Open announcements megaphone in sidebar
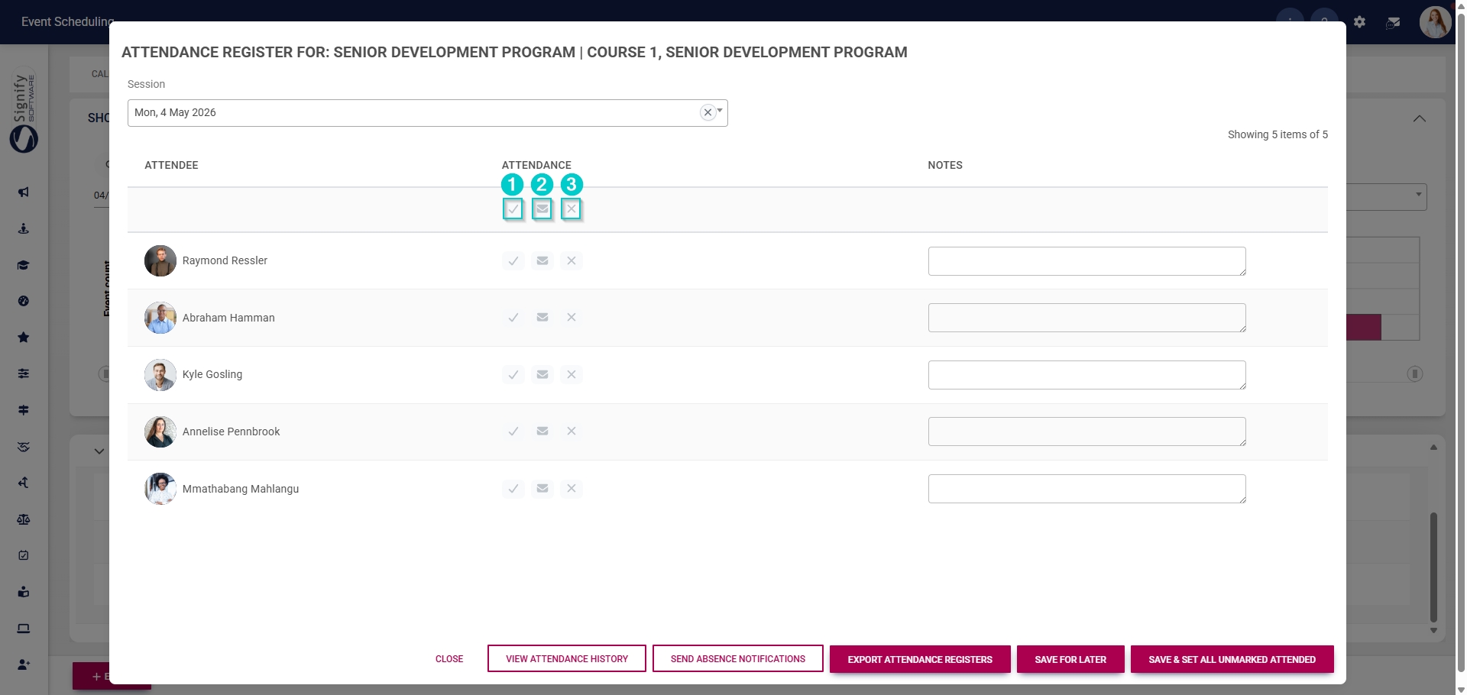Viewport: 1467px width, 695px height. [x=24, y=192]
